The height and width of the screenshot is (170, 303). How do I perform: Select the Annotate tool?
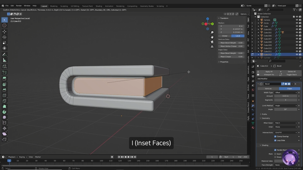(4, 55)
